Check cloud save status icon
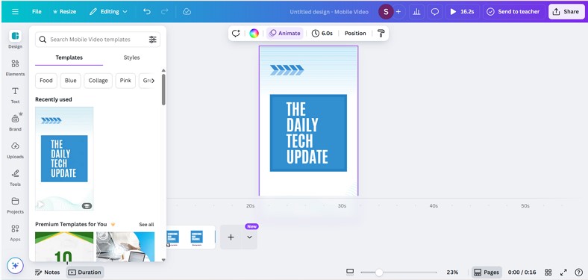This screenshot has height=280, width=588. (x=187, y=12)
